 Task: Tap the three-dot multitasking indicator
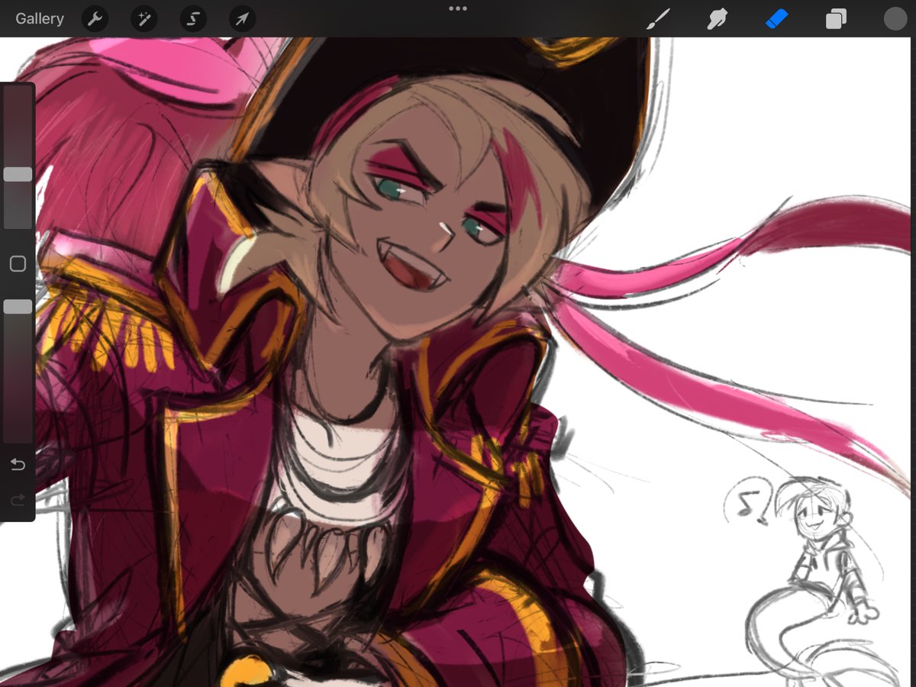point(458,8)
